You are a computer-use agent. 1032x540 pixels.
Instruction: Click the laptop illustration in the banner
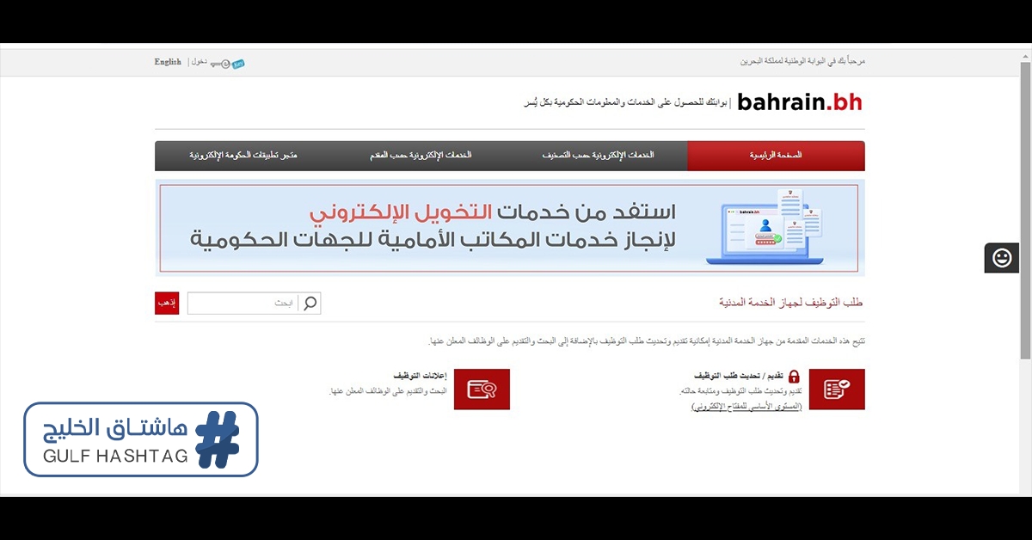click(764, 227)
